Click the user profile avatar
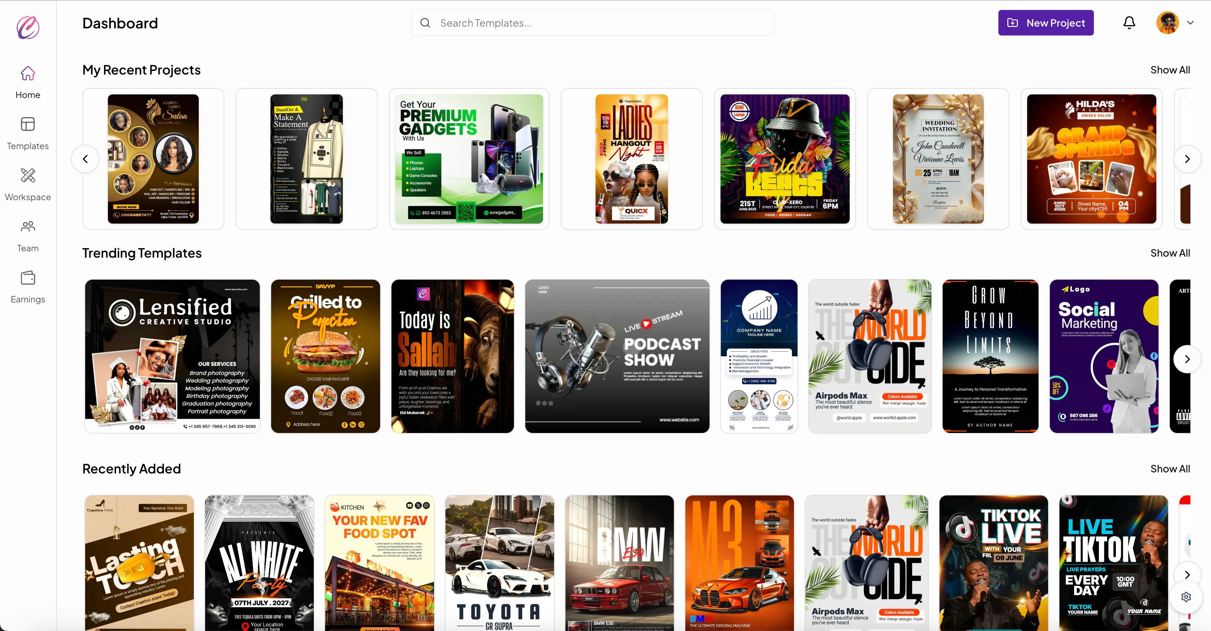Screen dimensions: 1211x631 (1167, 23)
